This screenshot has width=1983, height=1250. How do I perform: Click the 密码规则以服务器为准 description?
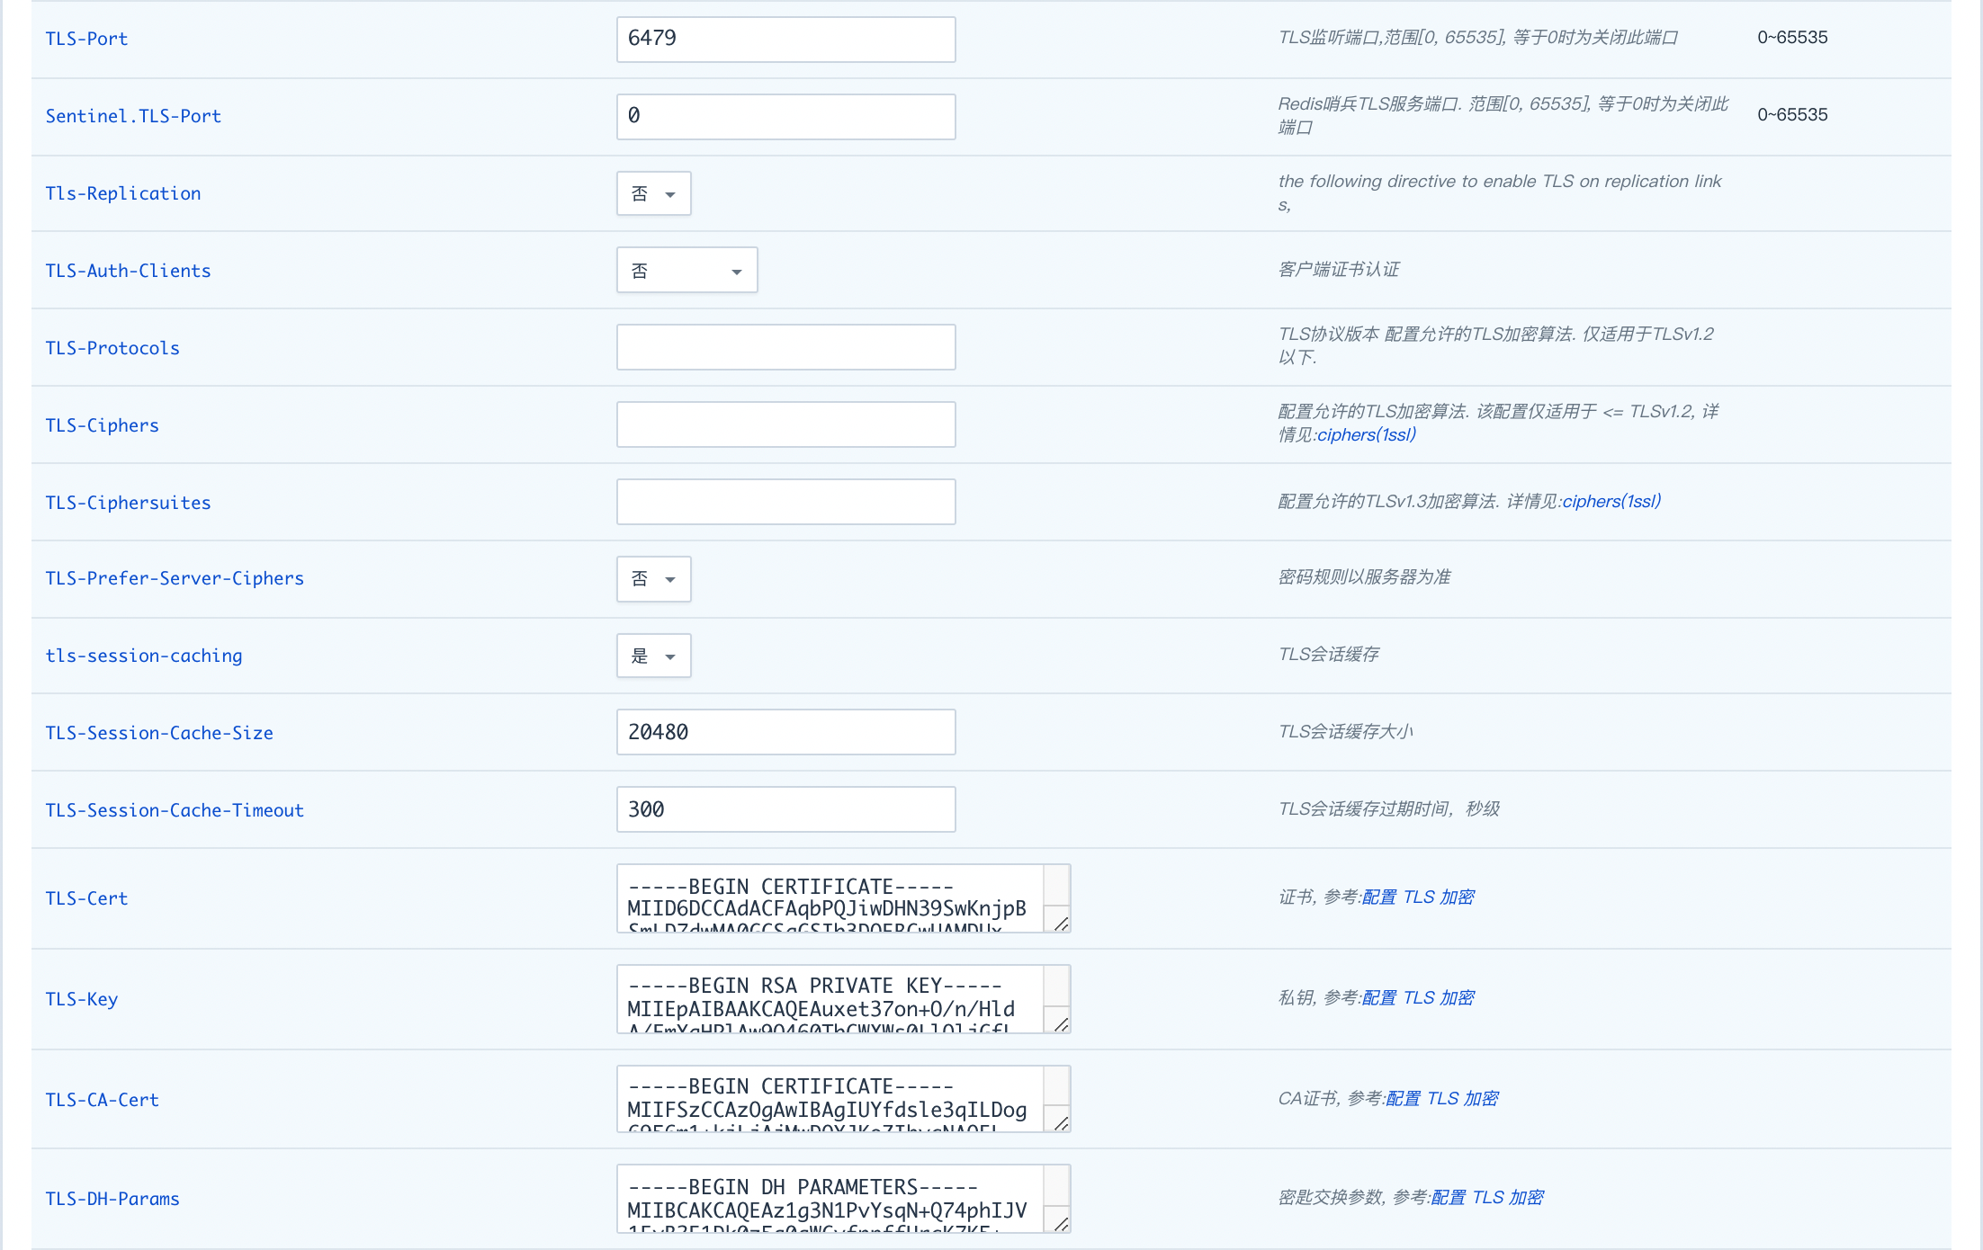pos(1364,577)
